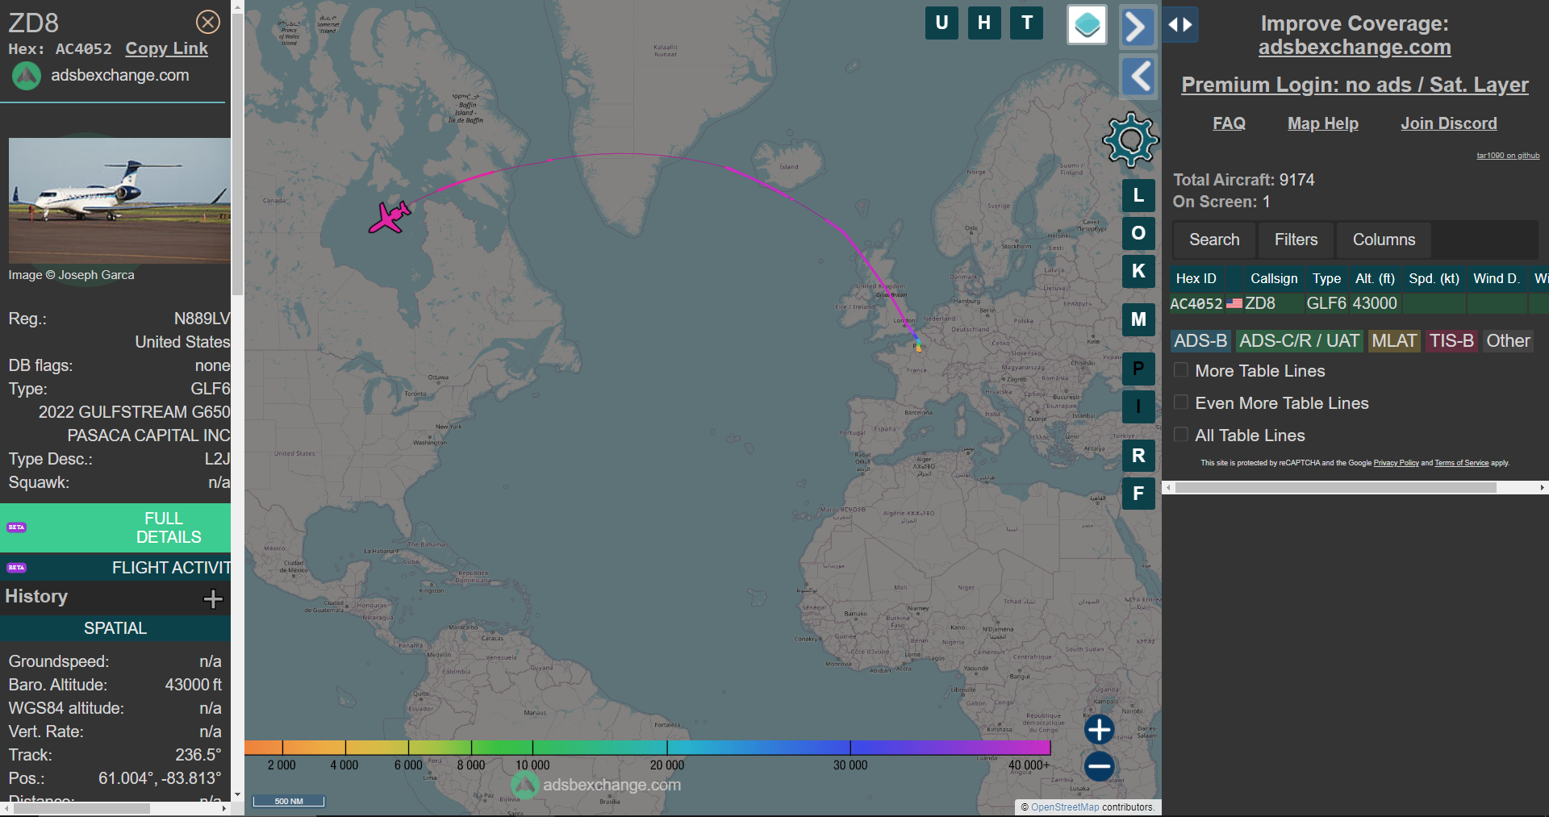Click the GLF6 type cell in table
1549x817 pixels.
coord(1326,303)
